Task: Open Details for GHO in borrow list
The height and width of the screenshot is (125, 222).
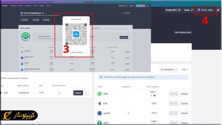Action: coord(184,94)
